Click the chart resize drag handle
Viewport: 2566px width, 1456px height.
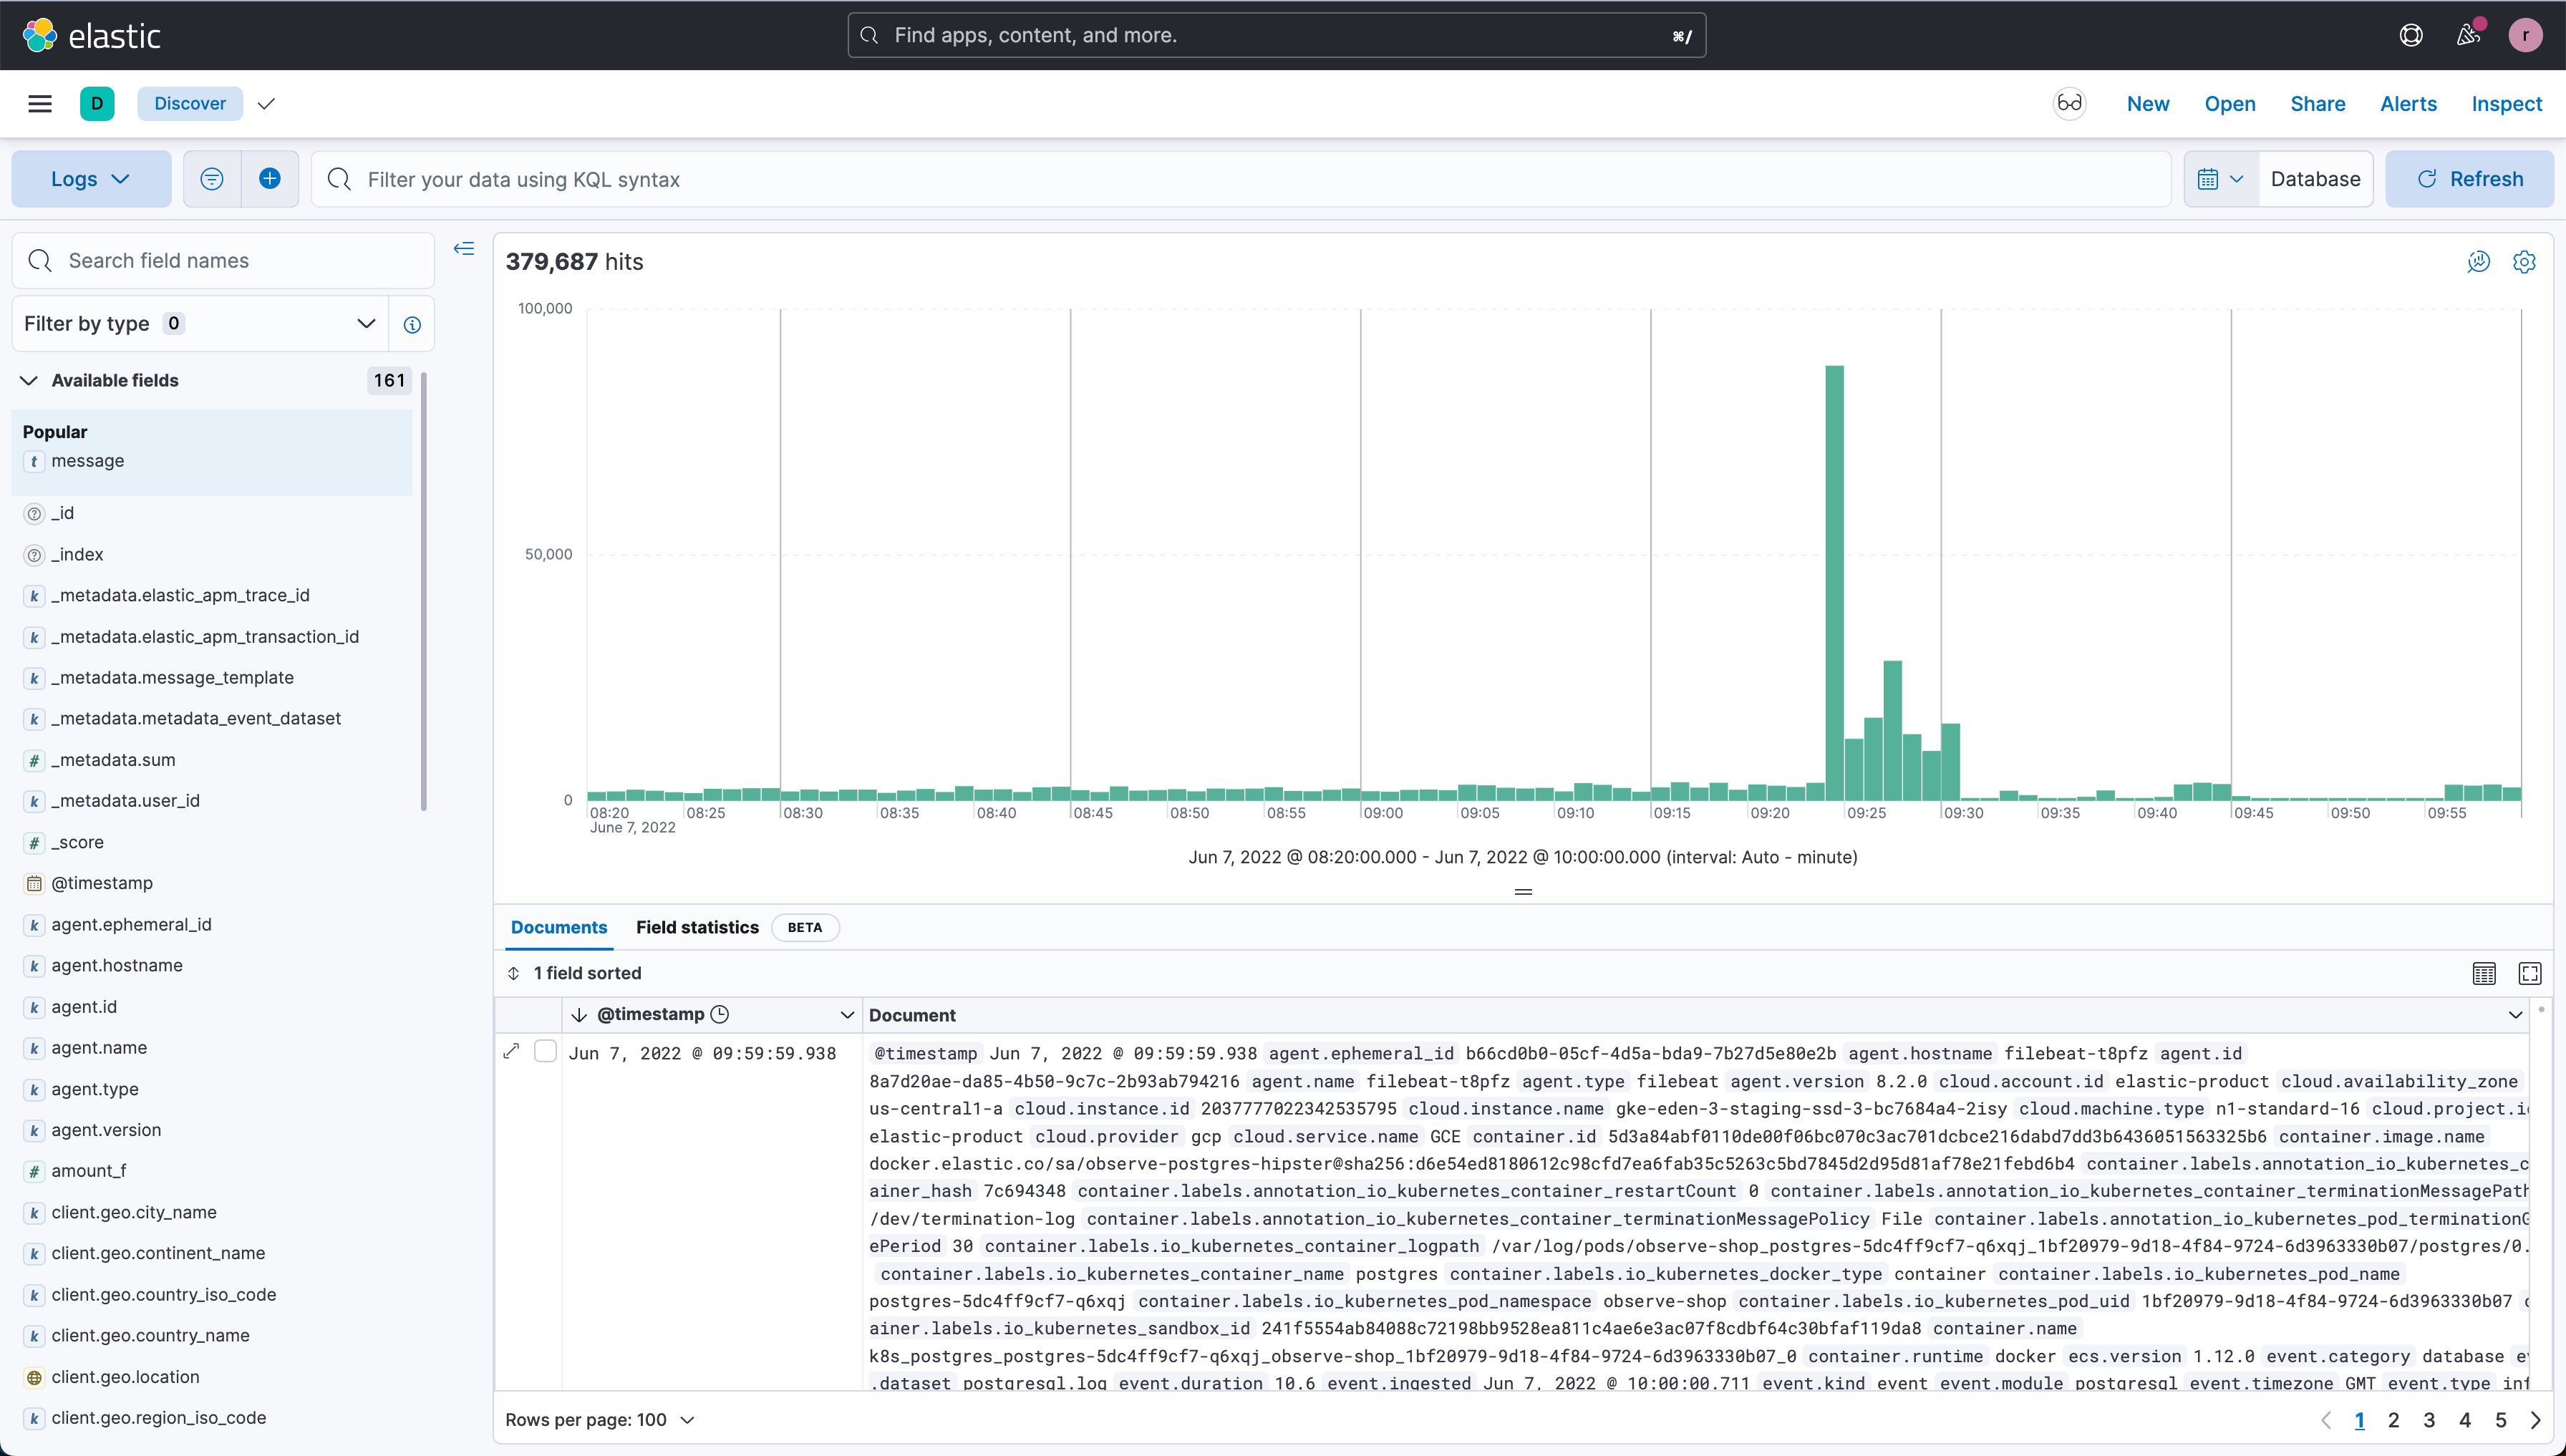click(x=1523, y=891)
